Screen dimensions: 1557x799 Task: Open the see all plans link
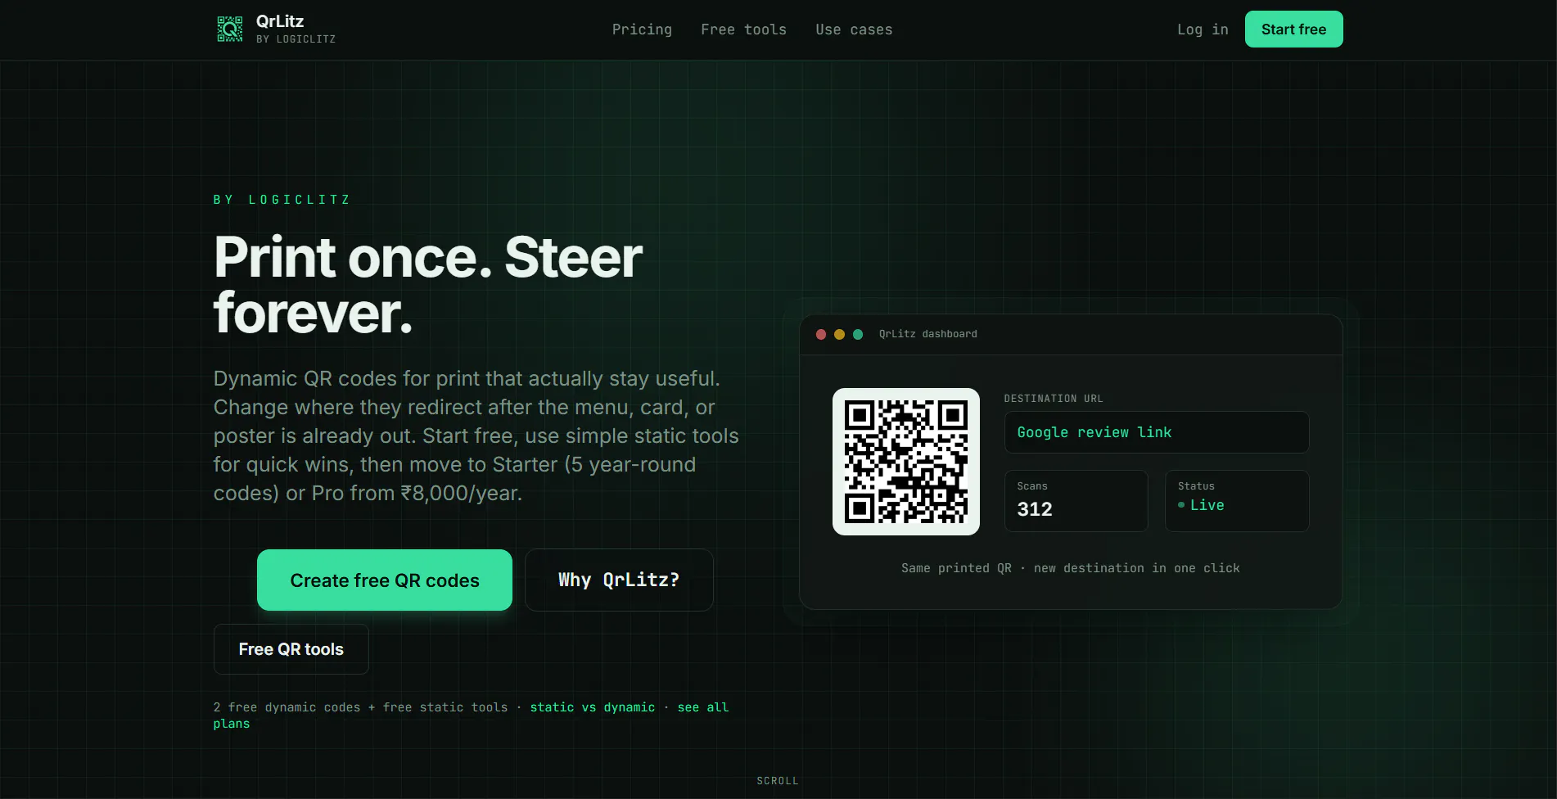[702, 707]
